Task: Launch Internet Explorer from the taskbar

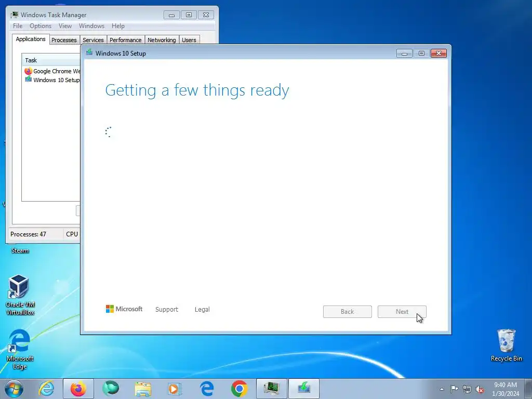Action: [46, 389]
